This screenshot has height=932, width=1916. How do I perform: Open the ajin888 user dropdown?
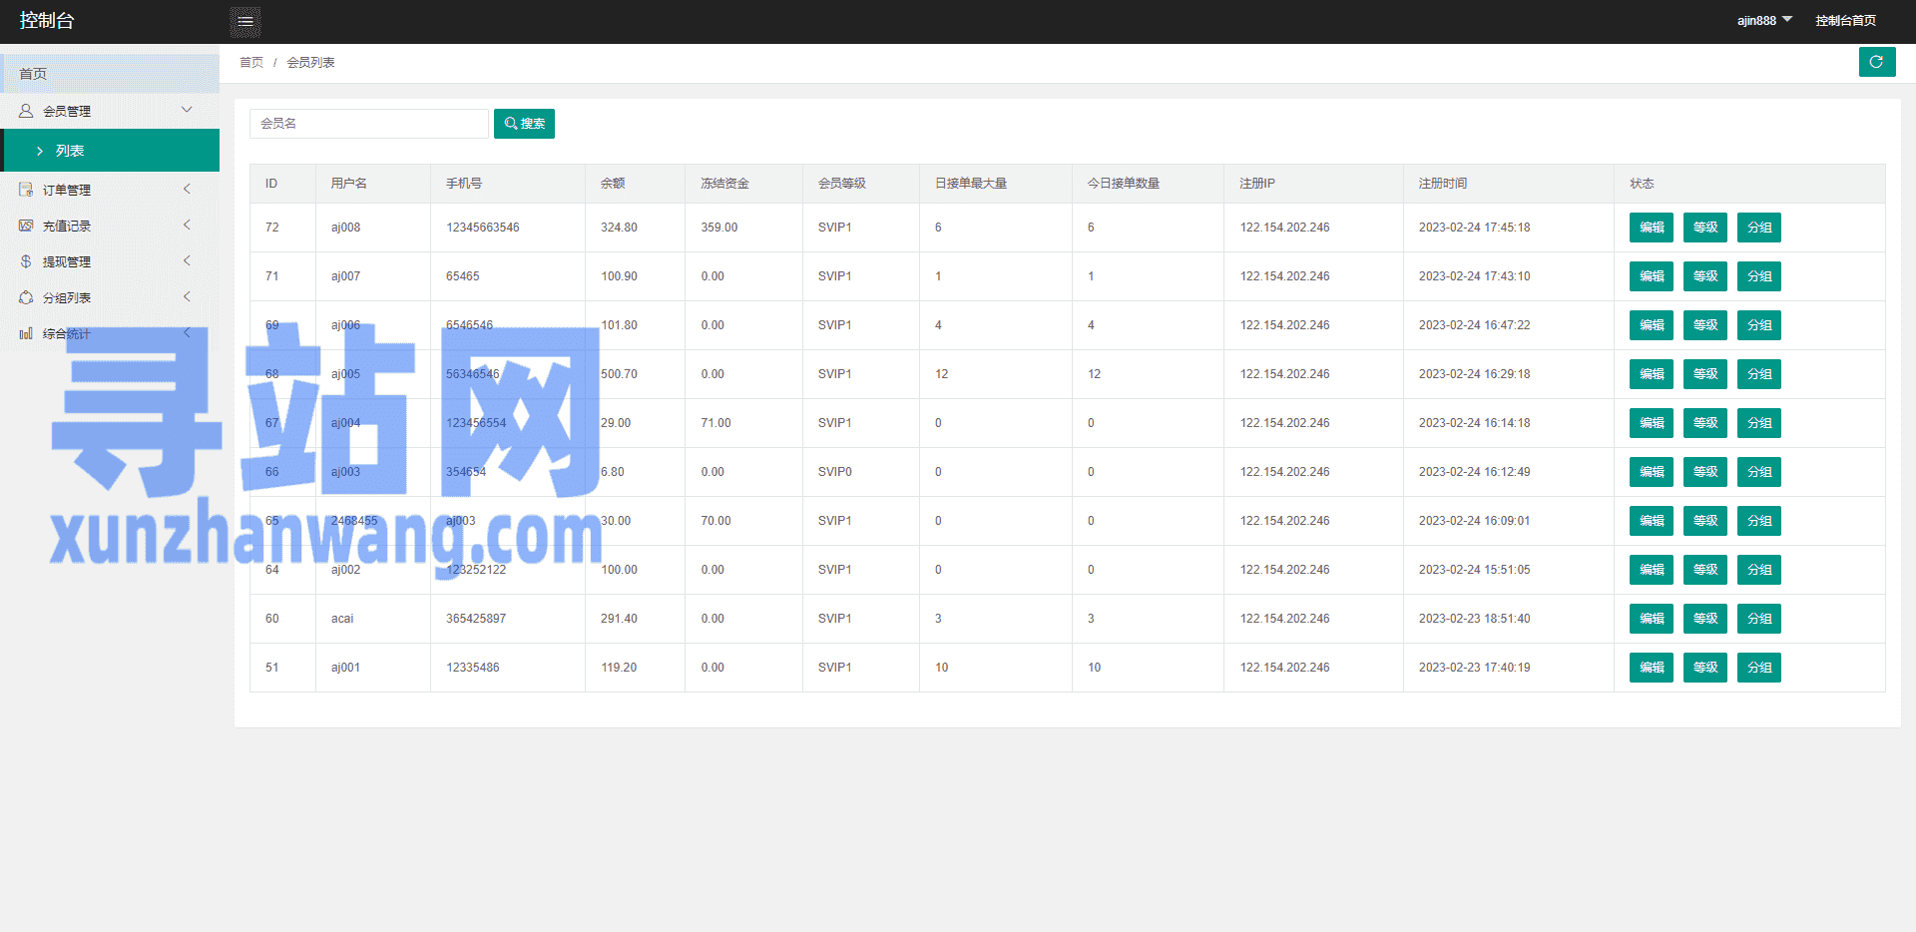1763,21
